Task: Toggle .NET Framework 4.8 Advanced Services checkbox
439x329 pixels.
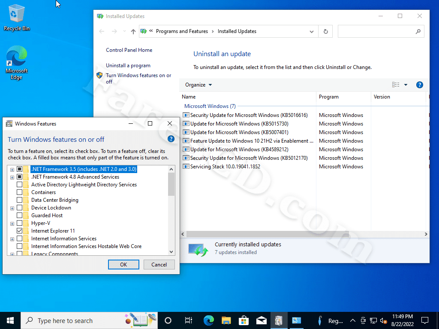Action: tap(19, 177)
